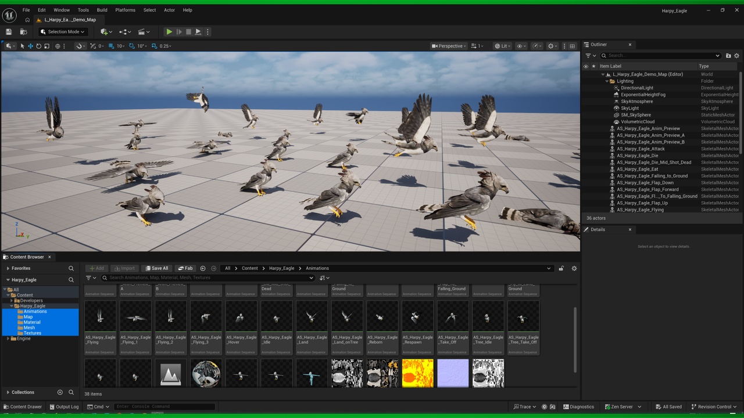Open the Build menu
Viewport: 744px width, 418px height.
(x=102, y=10)
